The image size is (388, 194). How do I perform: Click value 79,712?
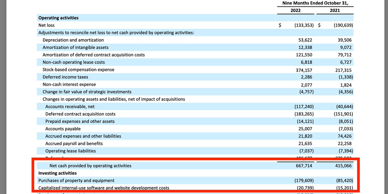[x=344, y=55]
